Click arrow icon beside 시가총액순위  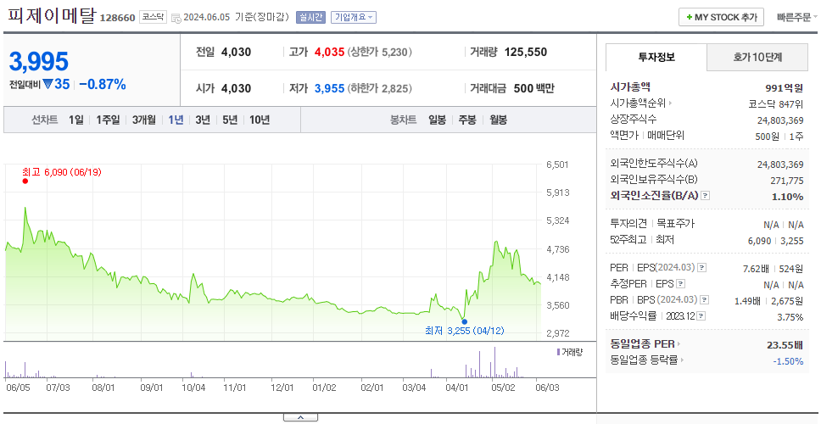(x=670, y=103)
